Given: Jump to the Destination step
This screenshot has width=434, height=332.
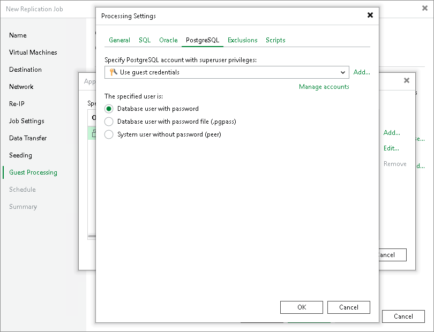Looking at the screenshot, I should (25, 70).
